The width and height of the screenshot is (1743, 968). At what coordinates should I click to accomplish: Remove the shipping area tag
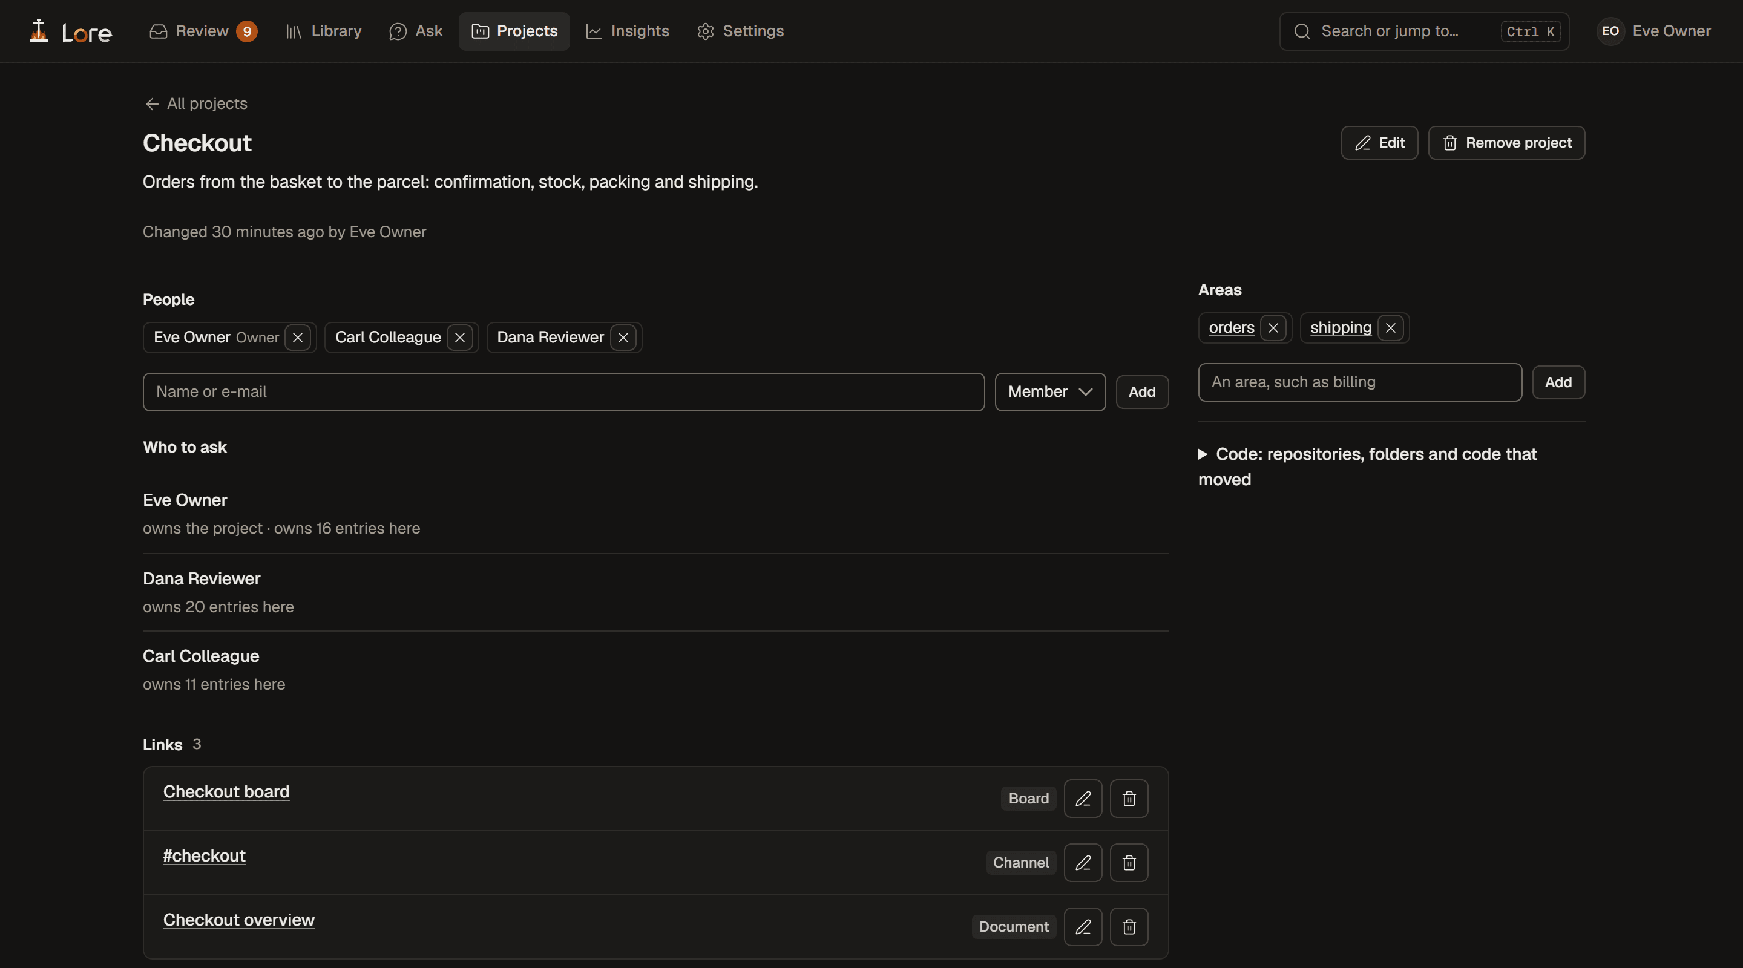[1391, 328]
